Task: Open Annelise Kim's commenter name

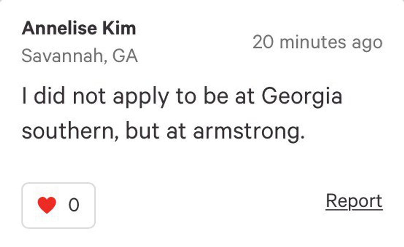Action: point(79,29)
